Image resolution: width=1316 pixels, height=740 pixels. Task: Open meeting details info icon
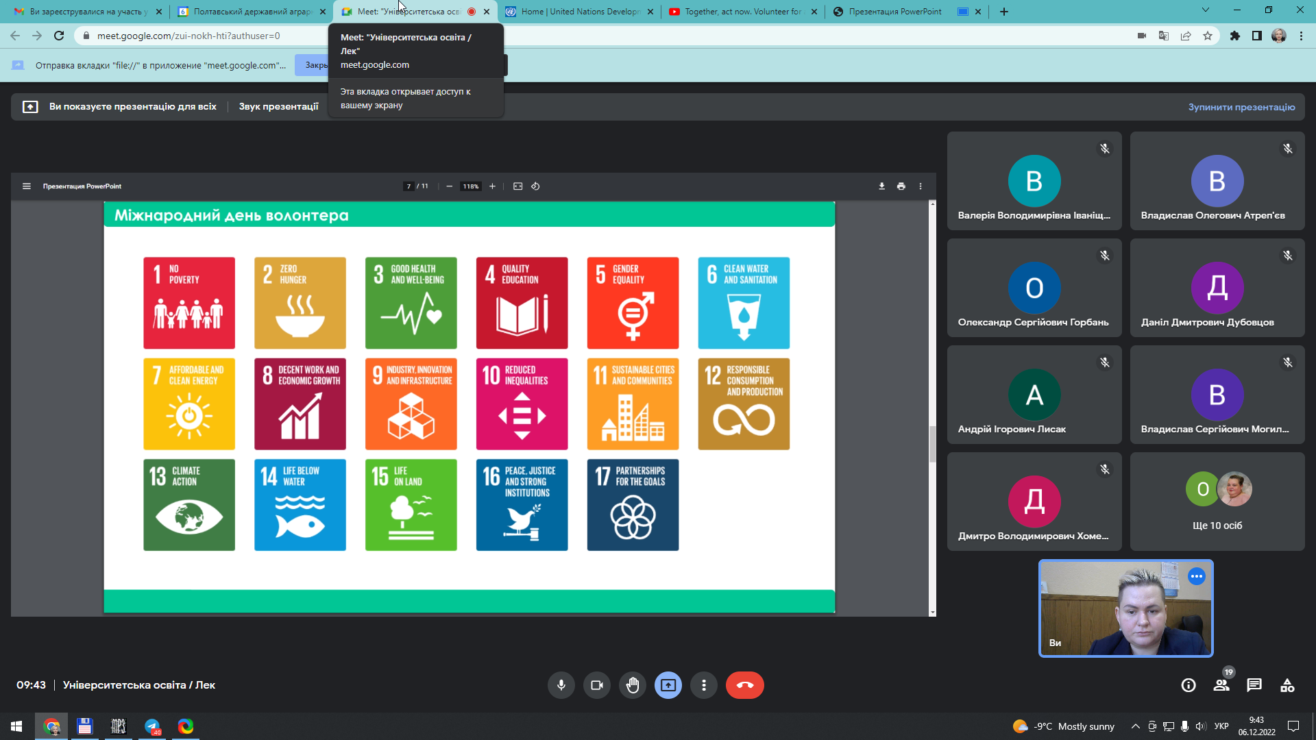(x=1189, y=685)
